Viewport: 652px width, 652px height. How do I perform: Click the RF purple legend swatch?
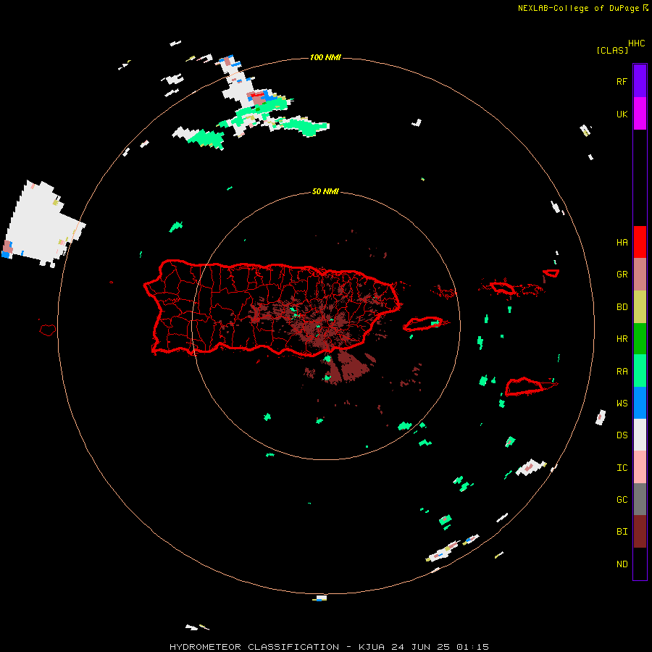tap(640, 81)
